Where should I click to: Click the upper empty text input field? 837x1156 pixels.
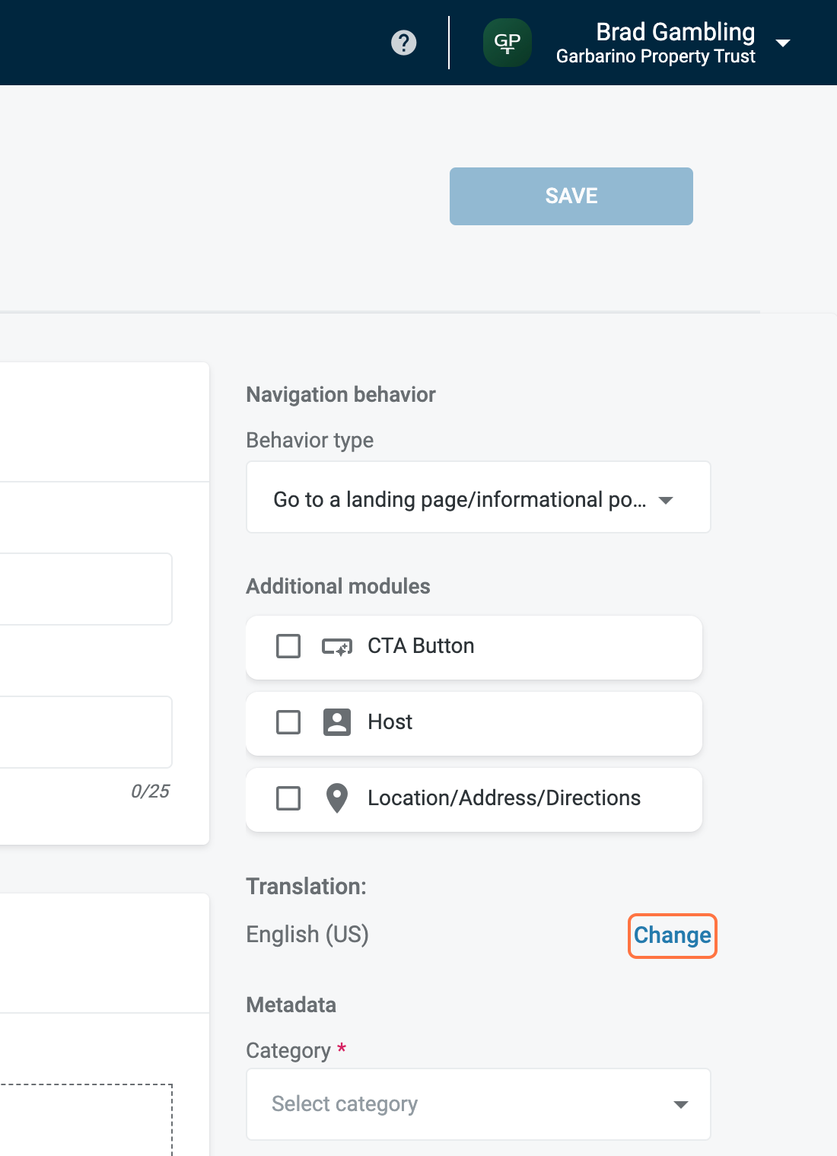(84, 589)
